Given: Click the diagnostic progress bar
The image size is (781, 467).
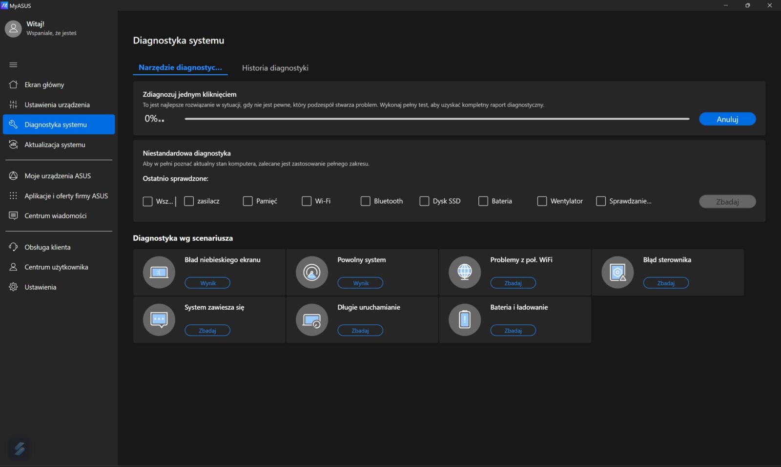Looking at the screenshot, I should point(436,119).
